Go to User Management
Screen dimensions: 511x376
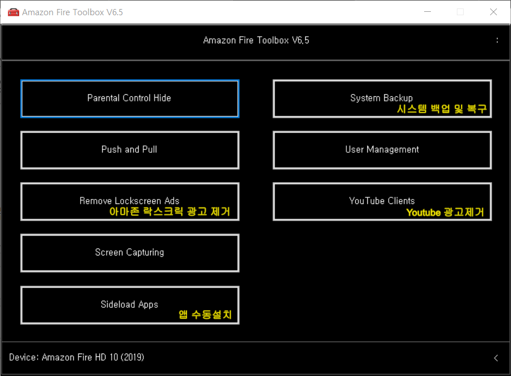(x=382, y=150)
